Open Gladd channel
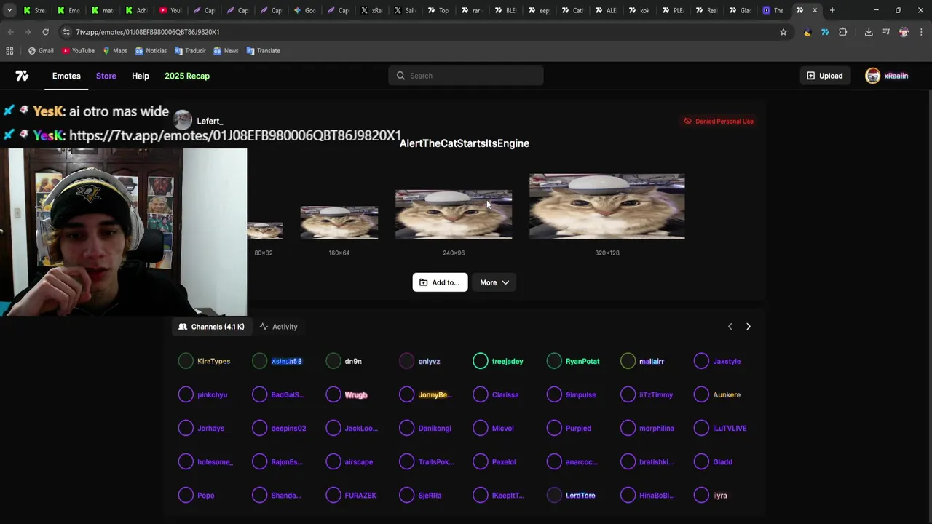The height and width of the screenshot is (524, 932). [x=714, y=461]
